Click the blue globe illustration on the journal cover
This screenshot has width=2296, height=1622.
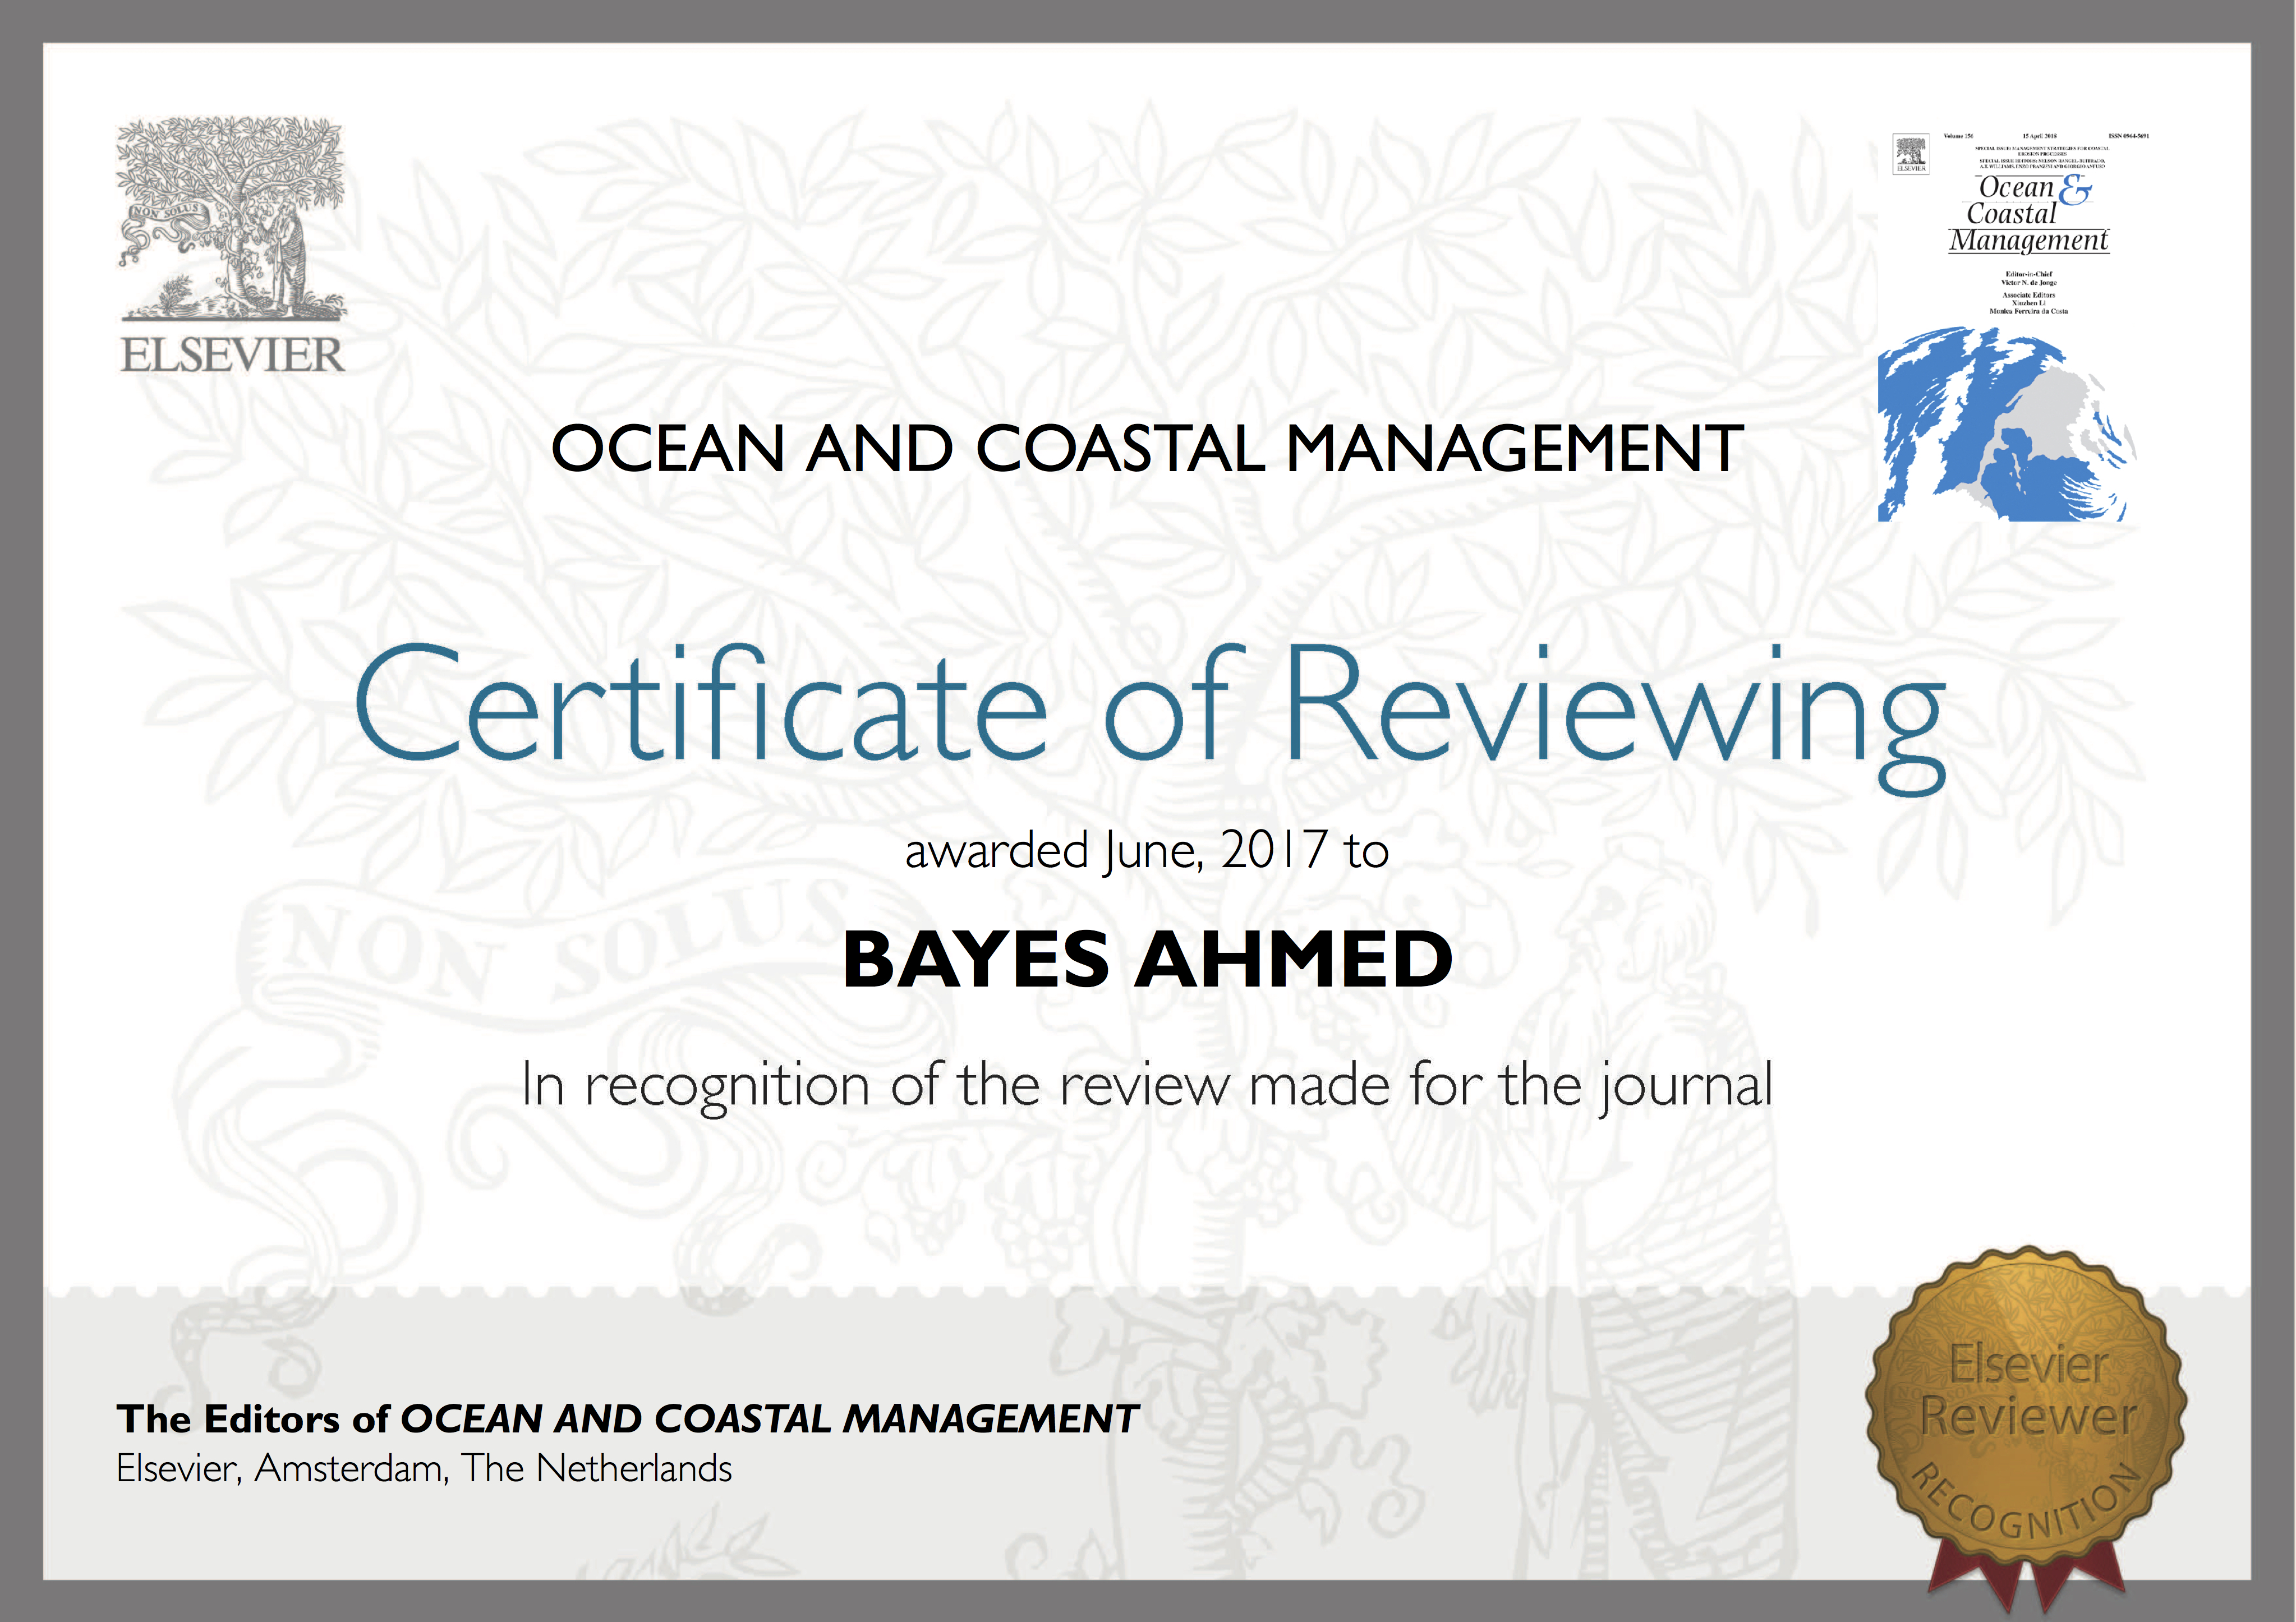[x=2007, y=424]
